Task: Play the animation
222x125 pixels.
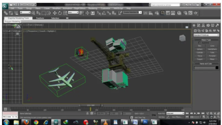Action: click(195, 113)
